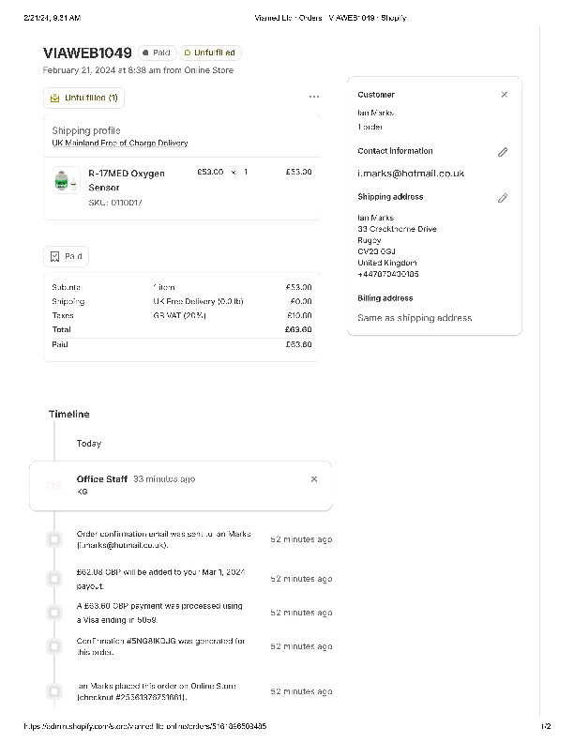Click the box icon in Unfulfilled (1)
Viewport: 574px width, 743px height.
(x=55, y=98)
